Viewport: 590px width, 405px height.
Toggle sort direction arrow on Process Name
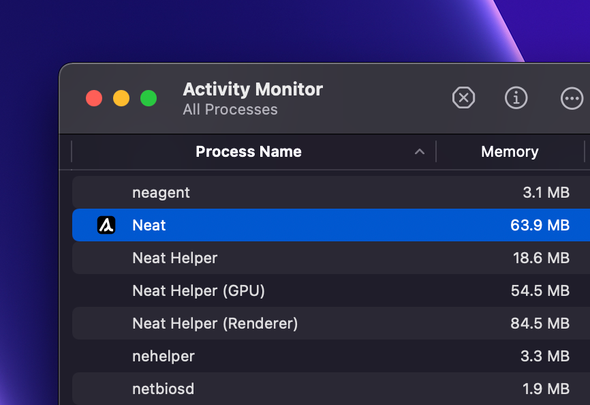[420, 151]
